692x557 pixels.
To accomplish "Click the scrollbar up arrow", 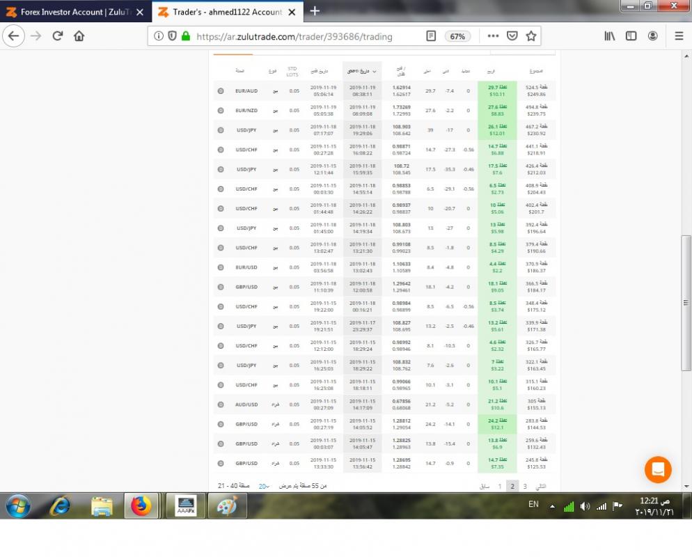I will 686,56.
